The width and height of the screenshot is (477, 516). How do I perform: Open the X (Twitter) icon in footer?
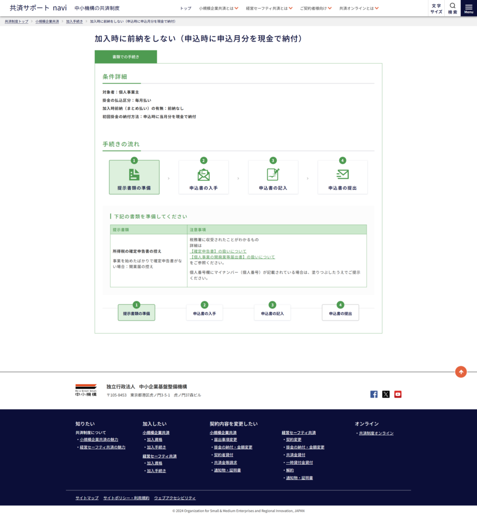coord(386,394)
